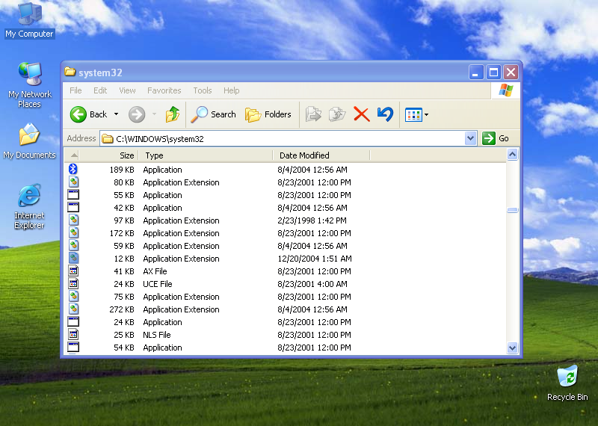
Task: Select the 75 KB Application Extension icon
Action: pyautogui.click(x=73, y=296)
